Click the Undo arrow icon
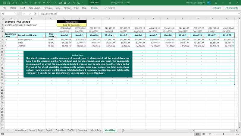241x136 pixels. coord(49,3)
